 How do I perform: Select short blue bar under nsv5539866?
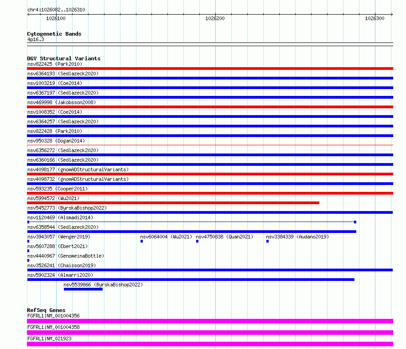[x=83, y=289]
